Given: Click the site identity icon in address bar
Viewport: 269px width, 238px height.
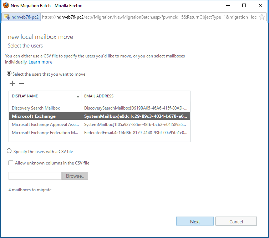Looking at the screenshot, I should (x=7, y=17).
